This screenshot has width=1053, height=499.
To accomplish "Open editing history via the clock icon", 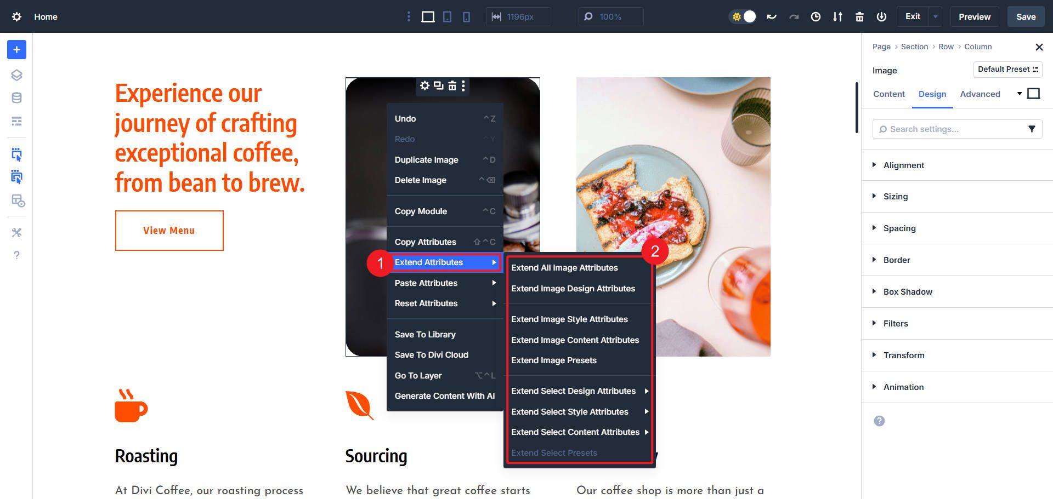I will pyautogui.click(x=816, y=16).
